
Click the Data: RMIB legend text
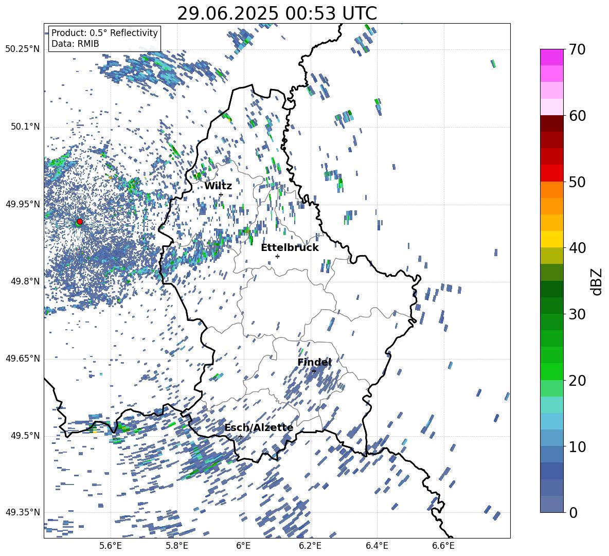75,44
